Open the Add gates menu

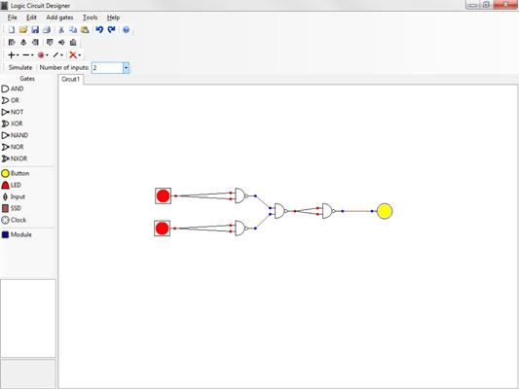coord(59,18)
